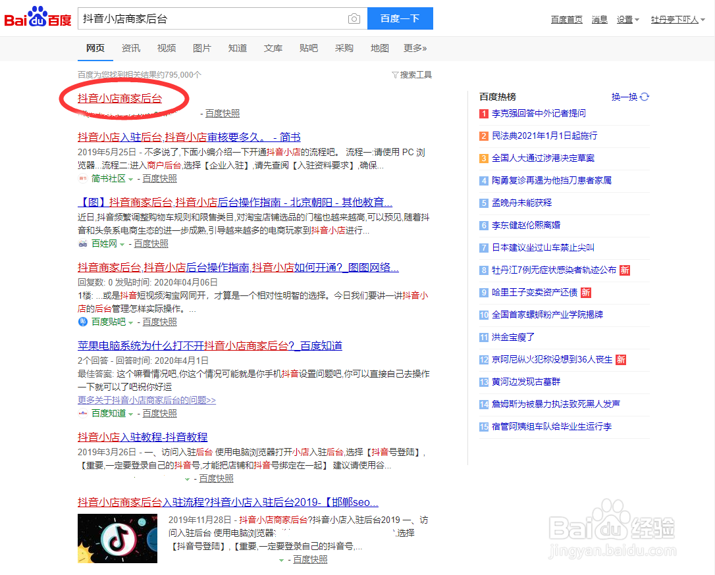Click the 百度一下 search button
The image size is (715, 575).
tap(400, 18)
